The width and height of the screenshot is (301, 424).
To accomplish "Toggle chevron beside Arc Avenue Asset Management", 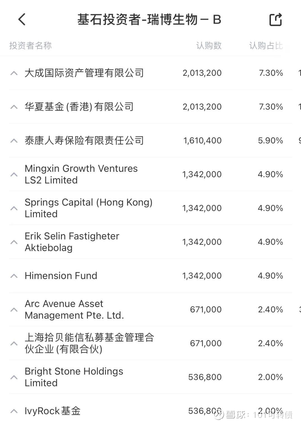I will click(x=14, y=310).
